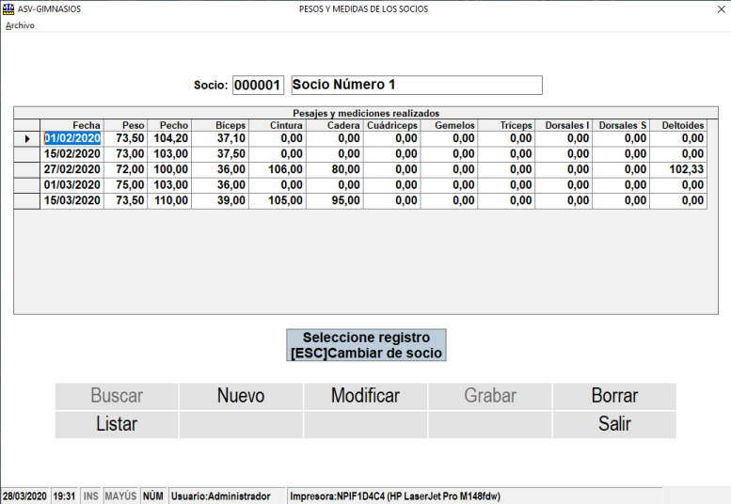The width and height of the screenshot is (731, 504).
Task: Click the Deltoides column header
Action: [679, 125]
